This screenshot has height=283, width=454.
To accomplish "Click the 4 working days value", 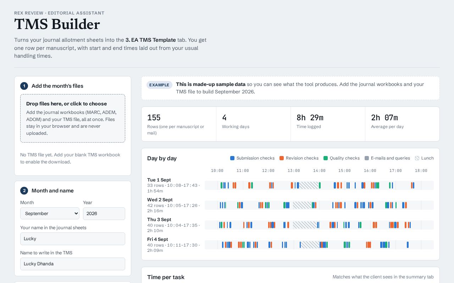I will pos(224,117).
